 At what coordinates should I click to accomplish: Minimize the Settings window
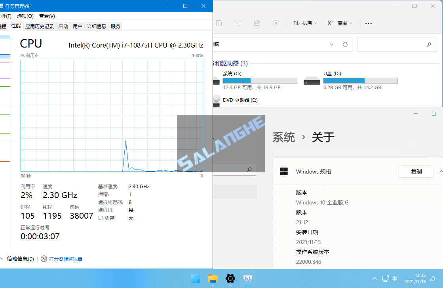416,114
